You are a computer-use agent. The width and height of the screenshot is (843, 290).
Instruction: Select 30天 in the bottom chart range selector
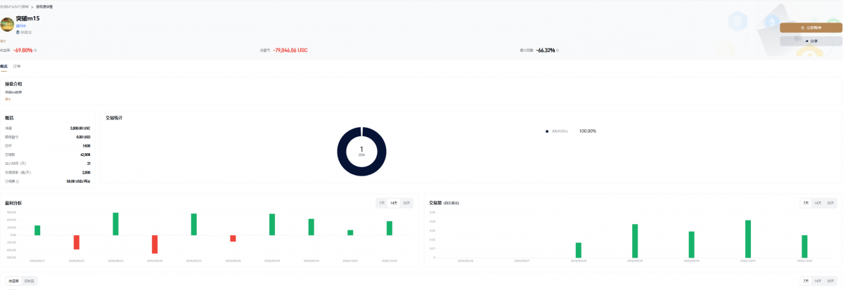pos(830,281)
